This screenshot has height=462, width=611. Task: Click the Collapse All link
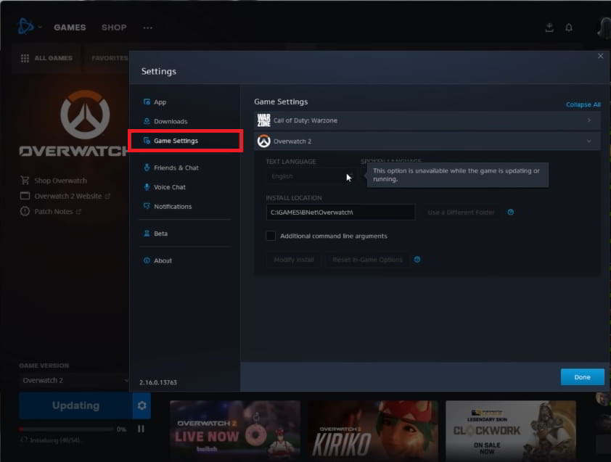tap(583, 104)
